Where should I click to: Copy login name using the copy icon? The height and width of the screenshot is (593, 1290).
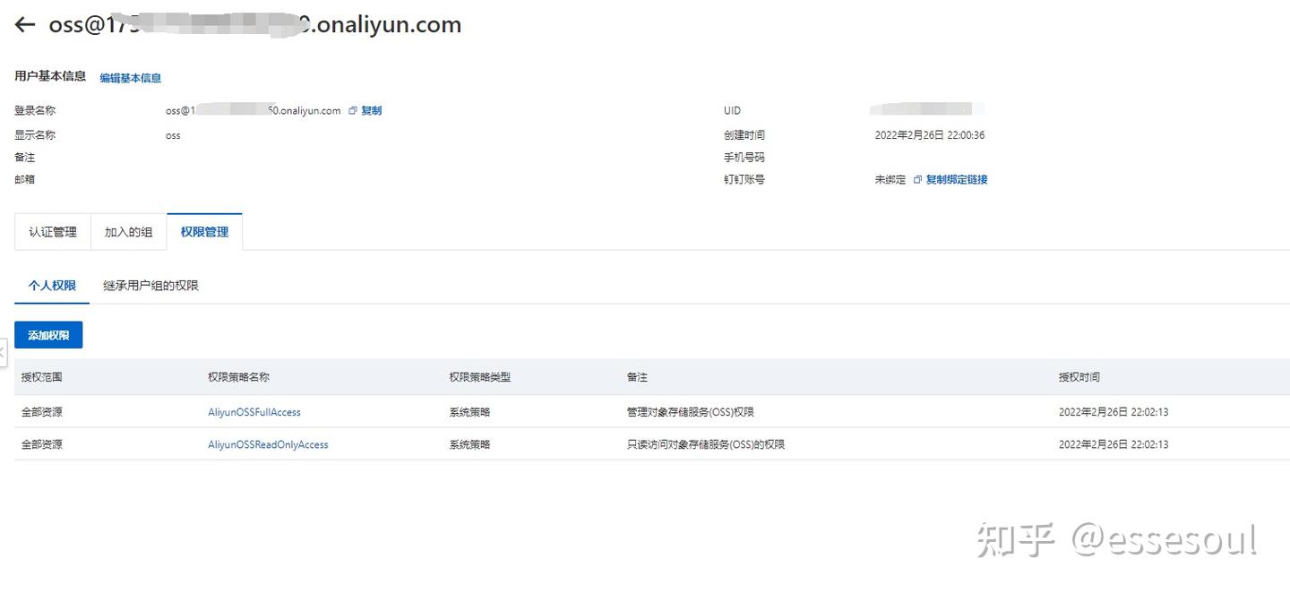coord(352,110)
